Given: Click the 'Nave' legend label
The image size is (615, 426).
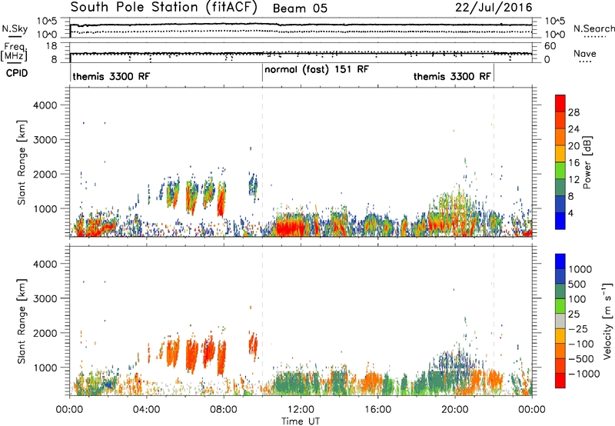Looking at the screenshot, I should point(585,54).
